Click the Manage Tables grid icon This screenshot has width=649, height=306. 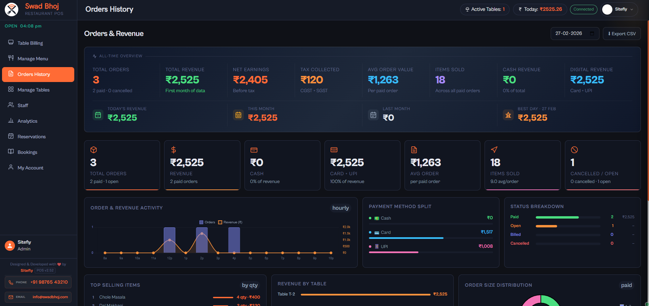[11, 89]
